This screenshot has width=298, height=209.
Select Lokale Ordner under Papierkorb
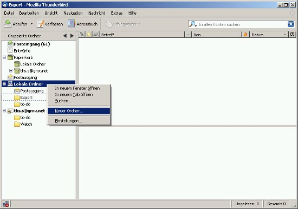pyautogui.click(x=33, y=64)
